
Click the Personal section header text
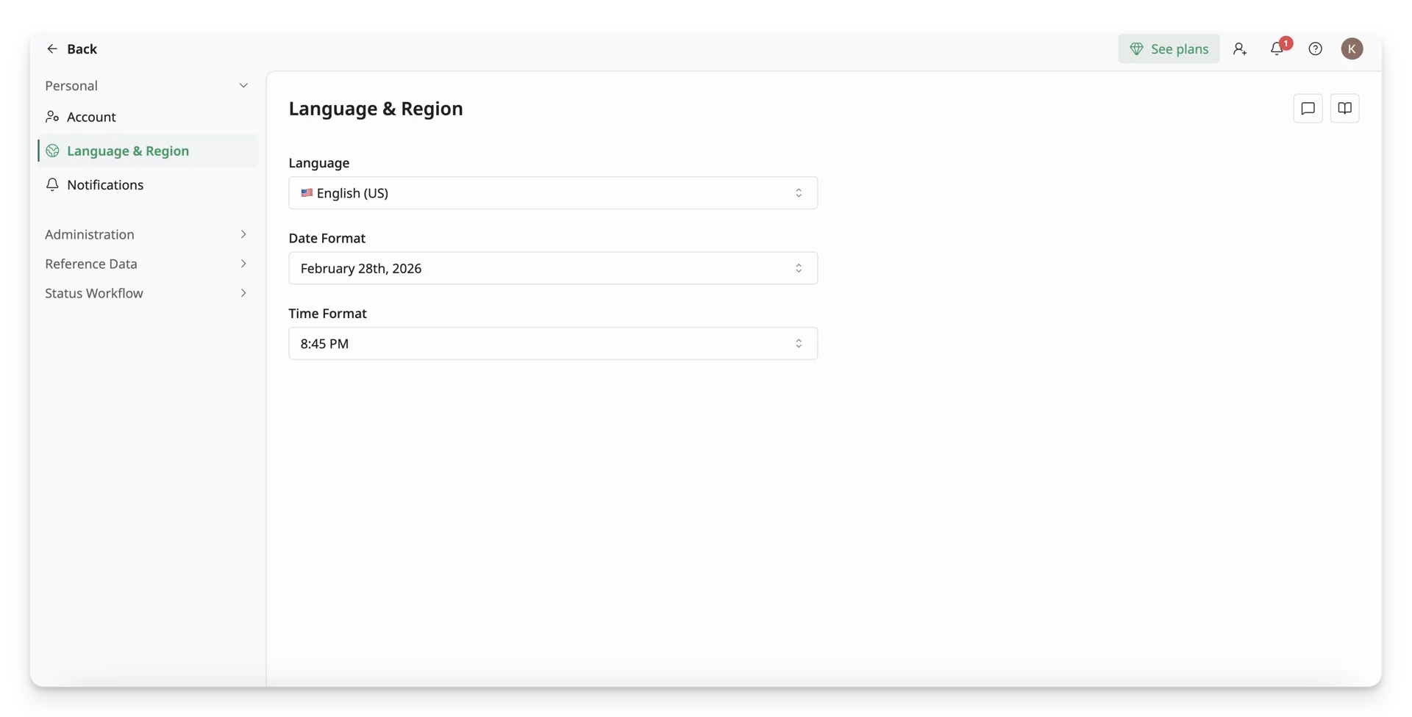71,86
